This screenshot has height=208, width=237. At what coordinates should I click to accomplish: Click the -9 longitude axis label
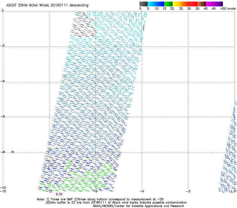(x=95, y=191)
